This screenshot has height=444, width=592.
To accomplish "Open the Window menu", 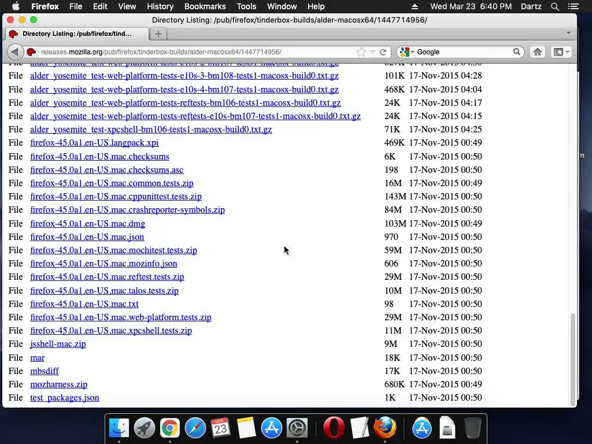I will point(282,6).
